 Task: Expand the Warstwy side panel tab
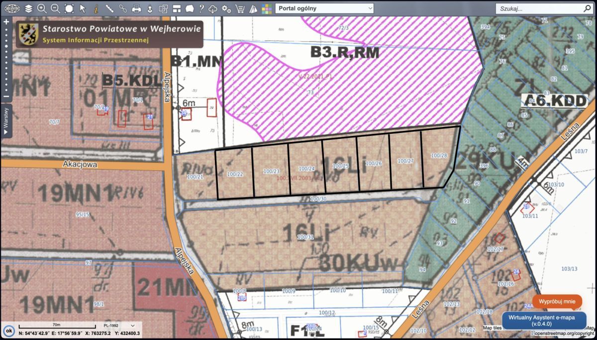click(6, 120)
